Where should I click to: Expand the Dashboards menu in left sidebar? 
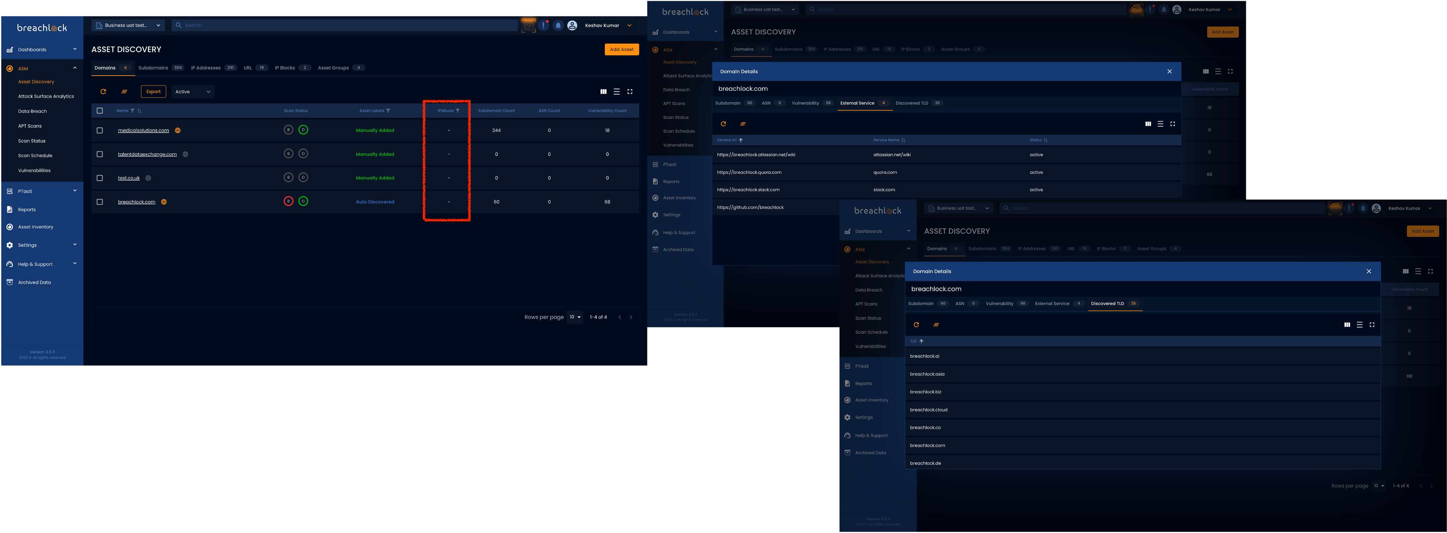pyautogui.click(x=75, y=49)
